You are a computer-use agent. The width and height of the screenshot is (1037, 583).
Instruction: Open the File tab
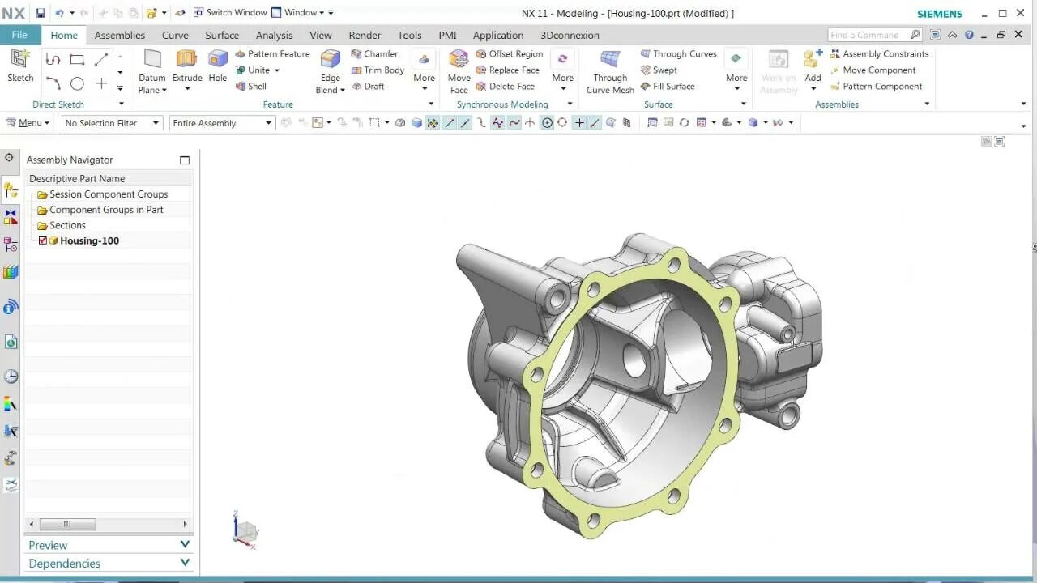(19, 35)
